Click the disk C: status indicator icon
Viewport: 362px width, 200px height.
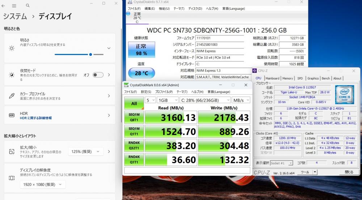(128, 14)
